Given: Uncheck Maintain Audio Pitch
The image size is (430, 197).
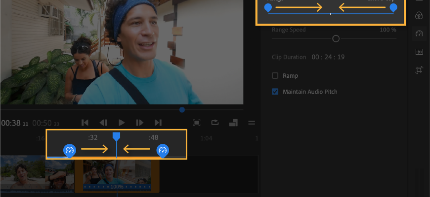Looking at the screenshot, I should tap(275, 92).
